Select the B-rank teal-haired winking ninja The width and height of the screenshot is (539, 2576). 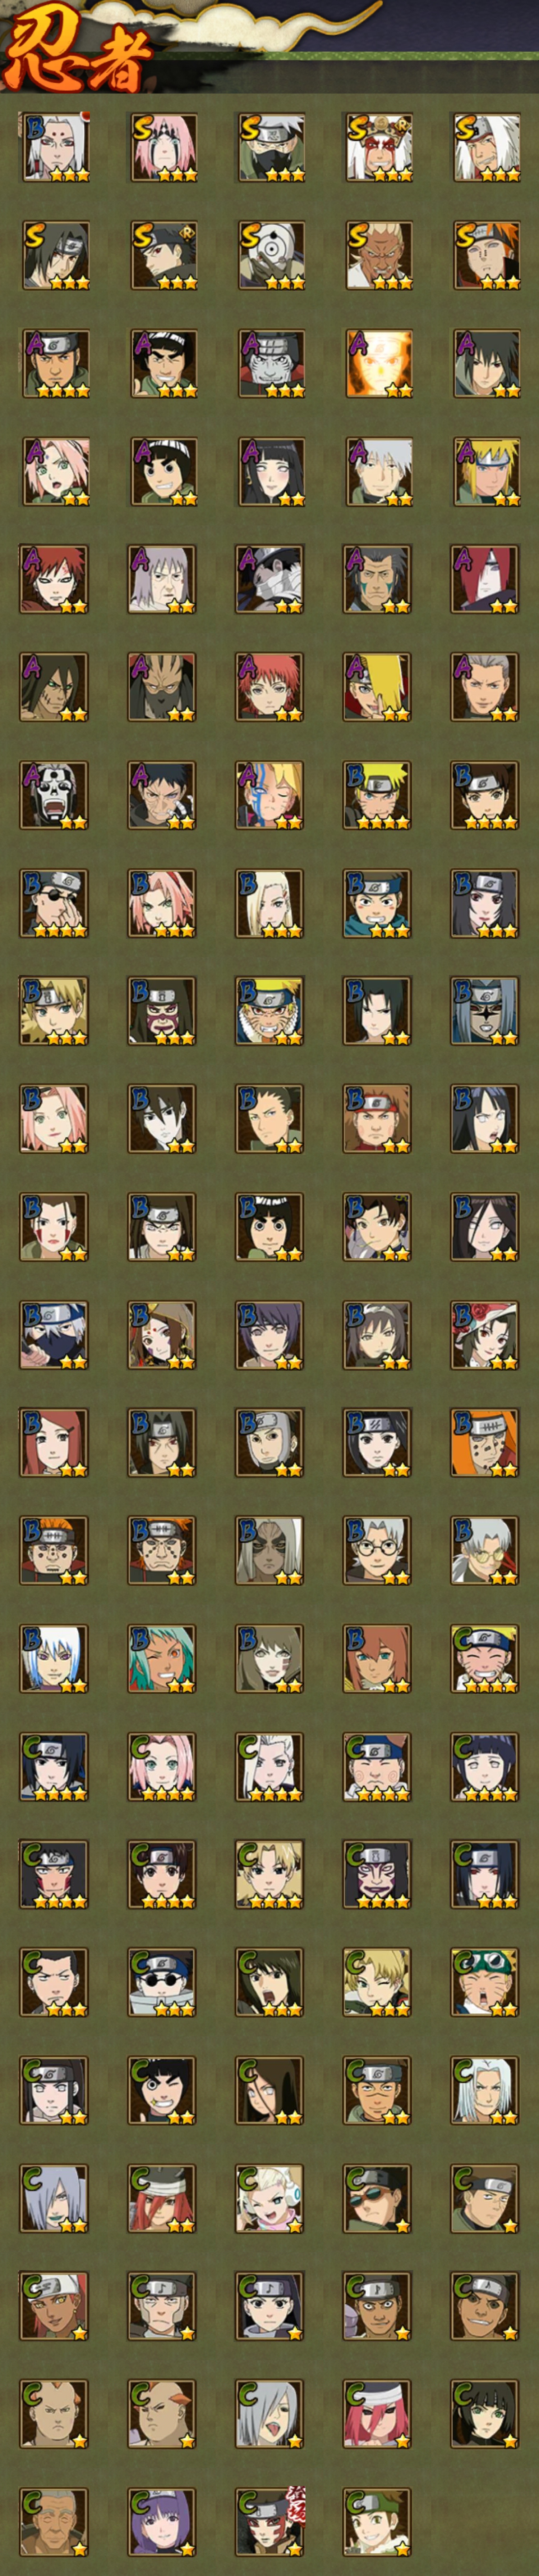click(x=162, y=1659)
